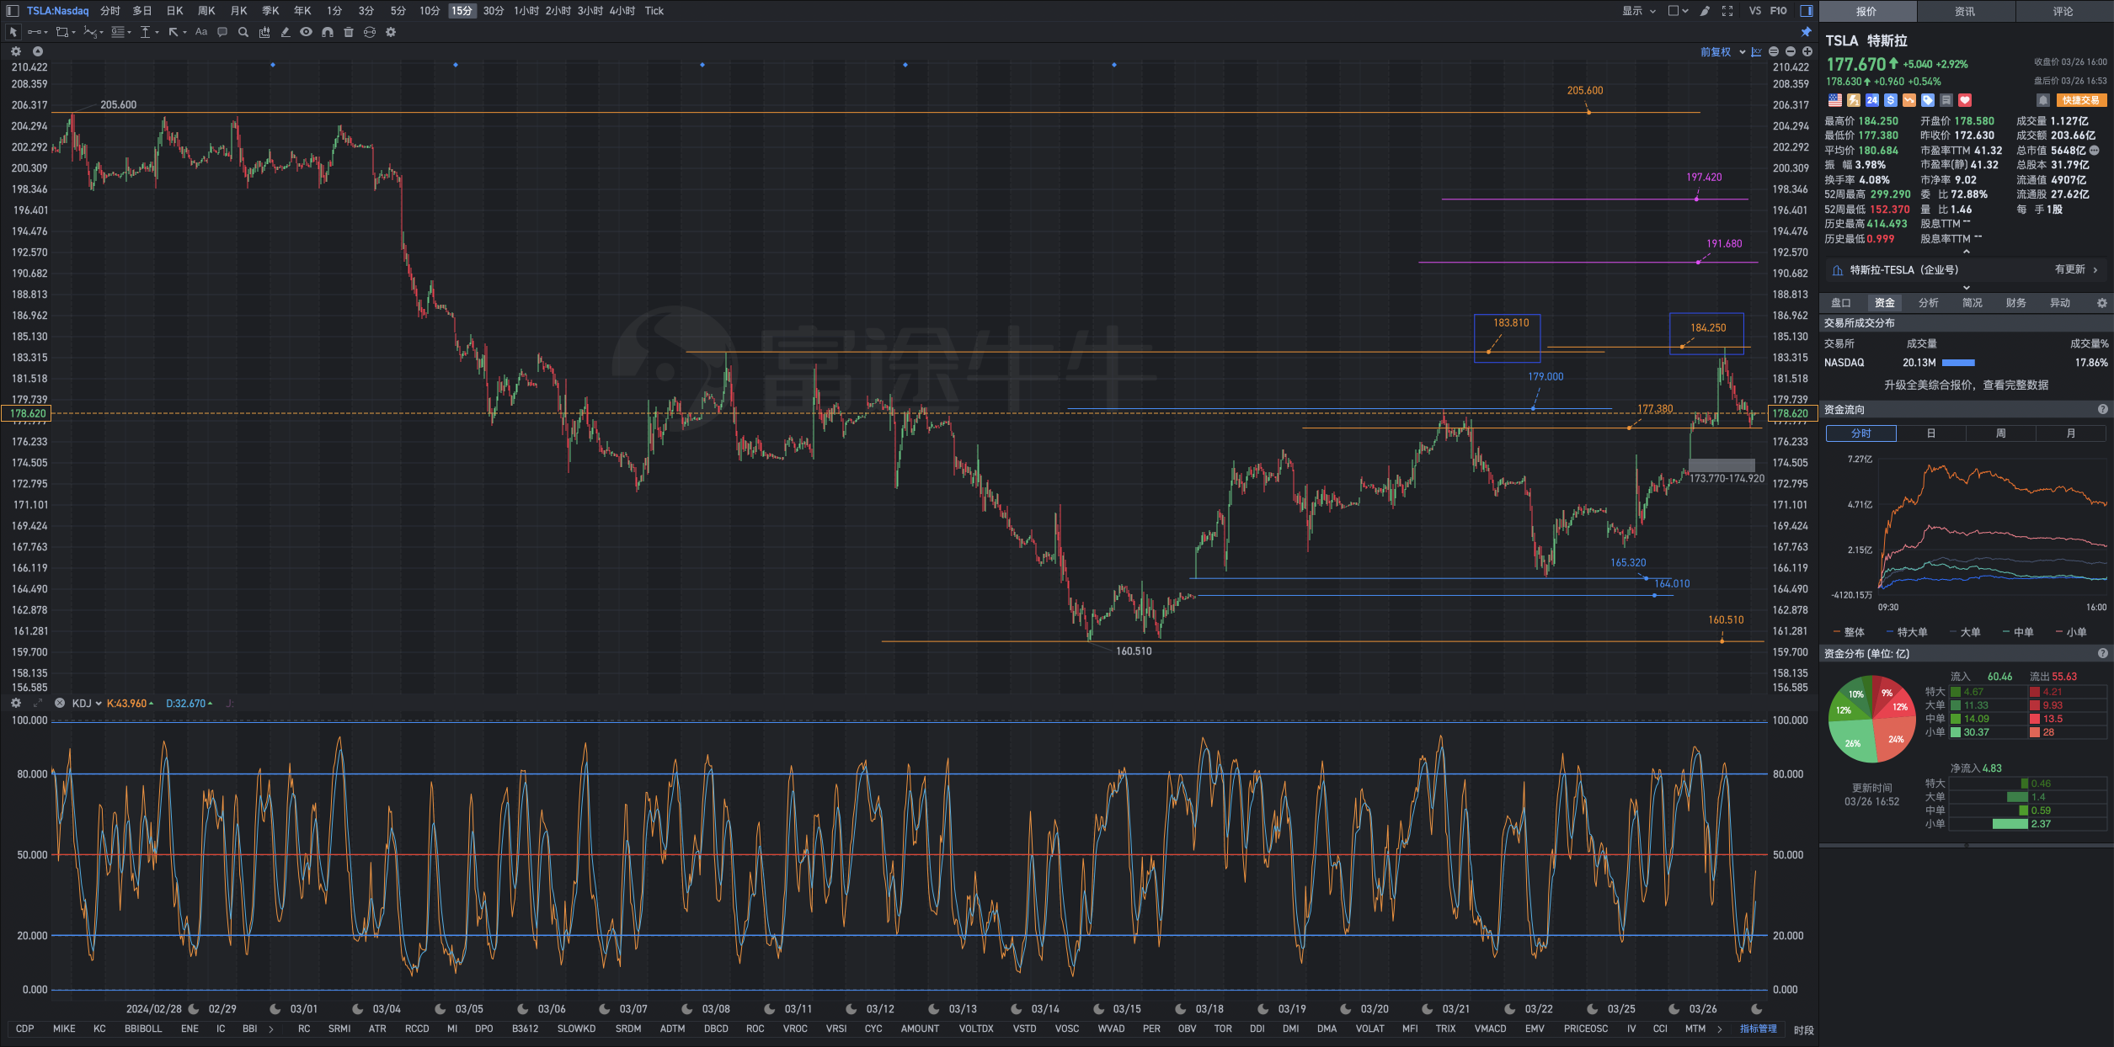Click the price alert bell icon
Screen dimensions: 2114x1047
(x=2042, y=100)
